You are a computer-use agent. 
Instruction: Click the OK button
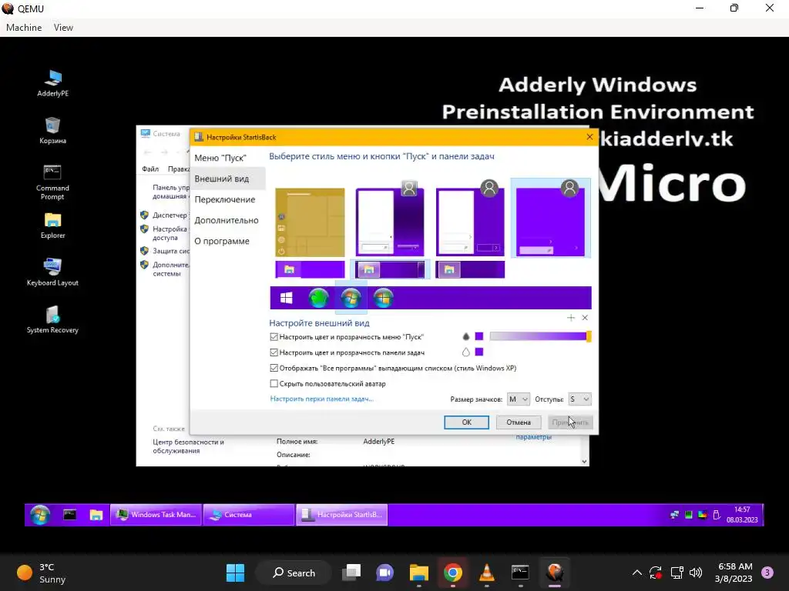pos(466,422)
